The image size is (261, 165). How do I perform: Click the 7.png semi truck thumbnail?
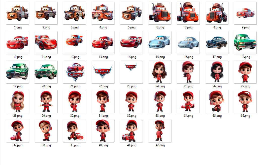188,13
